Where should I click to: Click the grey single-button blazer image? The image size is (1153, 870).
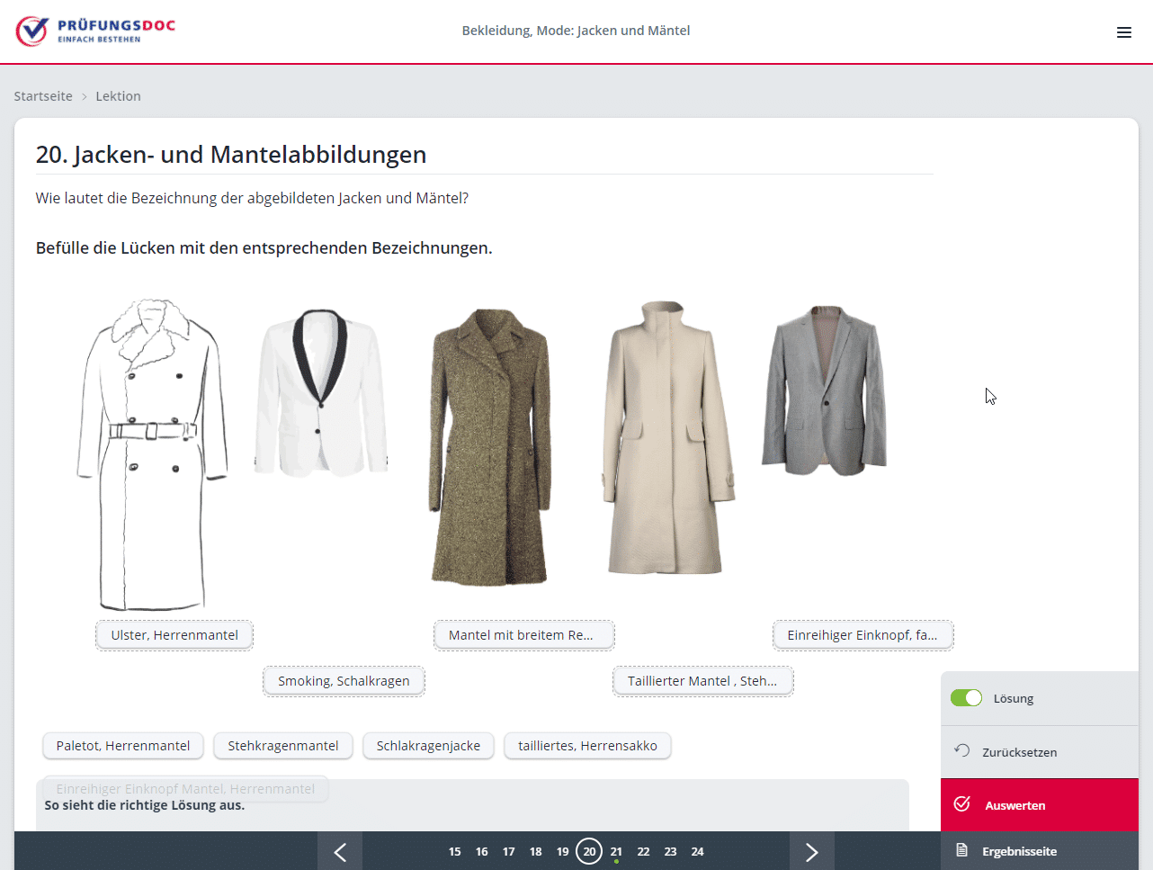824,391
